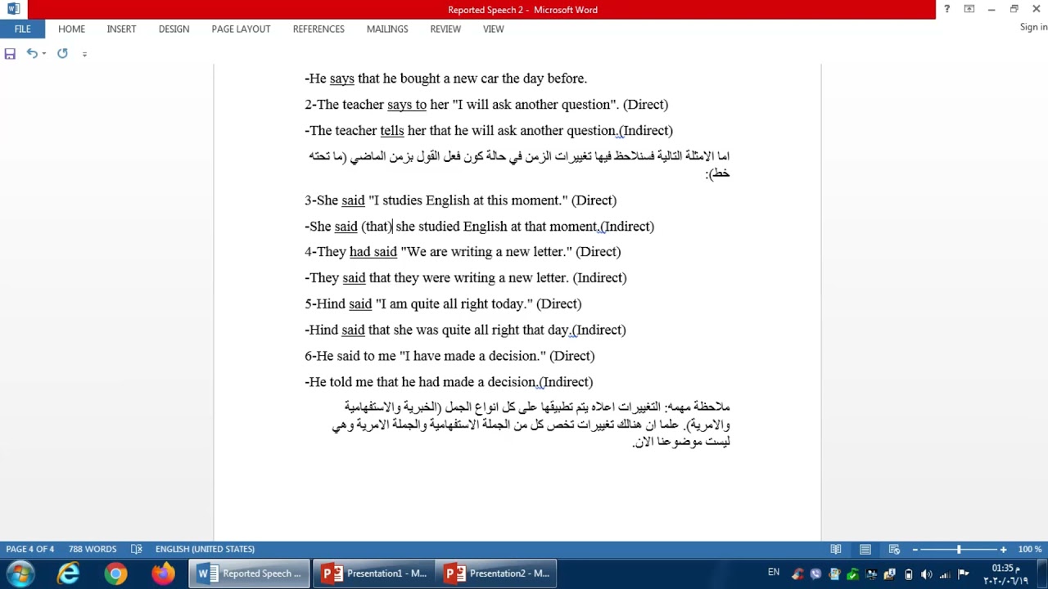Click the EN language bar indicator
Viewport: 1048px width, 589px height.
pos(774,573)
